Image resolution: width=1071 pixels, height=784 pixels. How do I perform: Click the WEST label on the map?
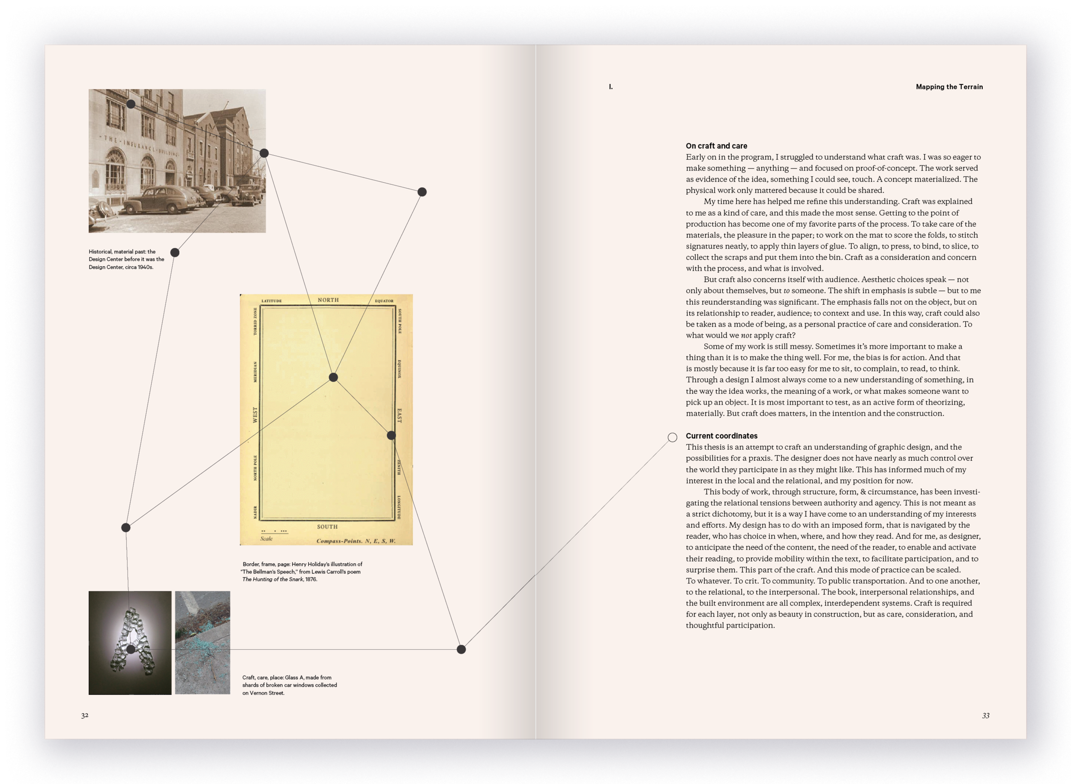coord(255,415)
